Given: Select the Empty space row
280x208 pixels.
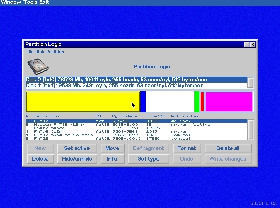Looking at the screenshot, I should (136, 128).
